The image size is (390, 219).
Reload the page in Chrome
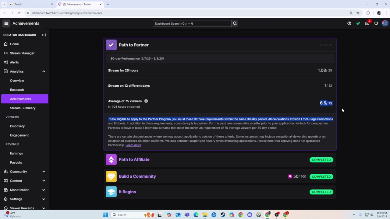click(19, 13)
